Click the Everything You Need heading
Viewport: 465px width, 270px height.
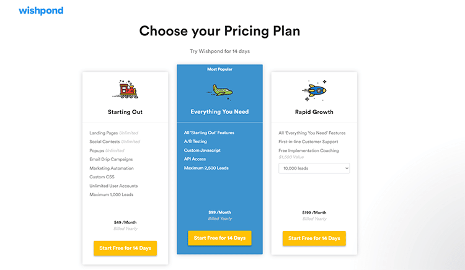click(x=219, y=112)
